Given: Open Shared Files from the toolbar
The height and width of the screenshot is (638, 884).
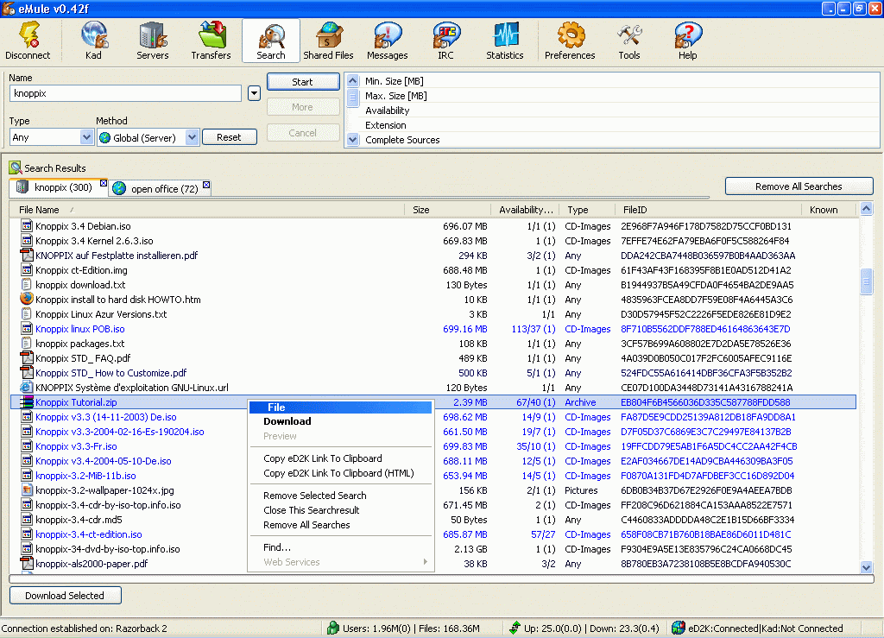Looking at the screenshot, I should coord(328,41).
